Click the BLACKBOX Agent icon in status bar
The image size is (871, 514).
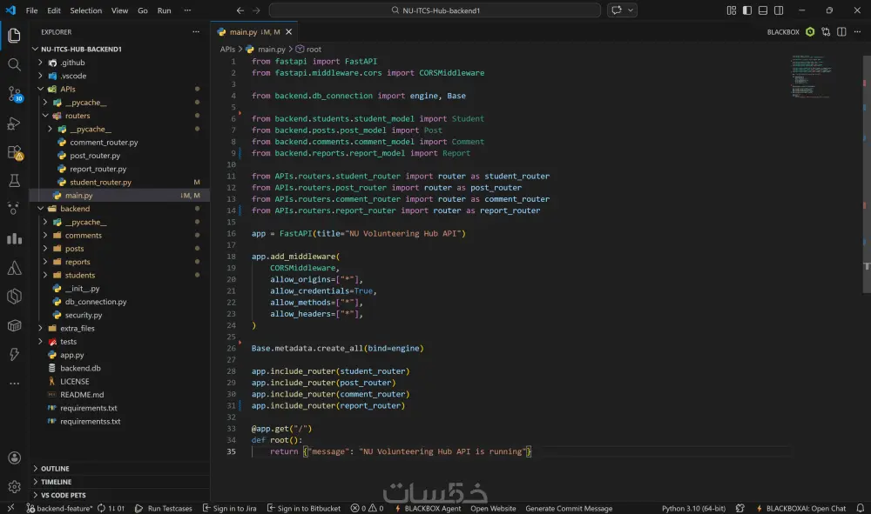click(430, 508)
